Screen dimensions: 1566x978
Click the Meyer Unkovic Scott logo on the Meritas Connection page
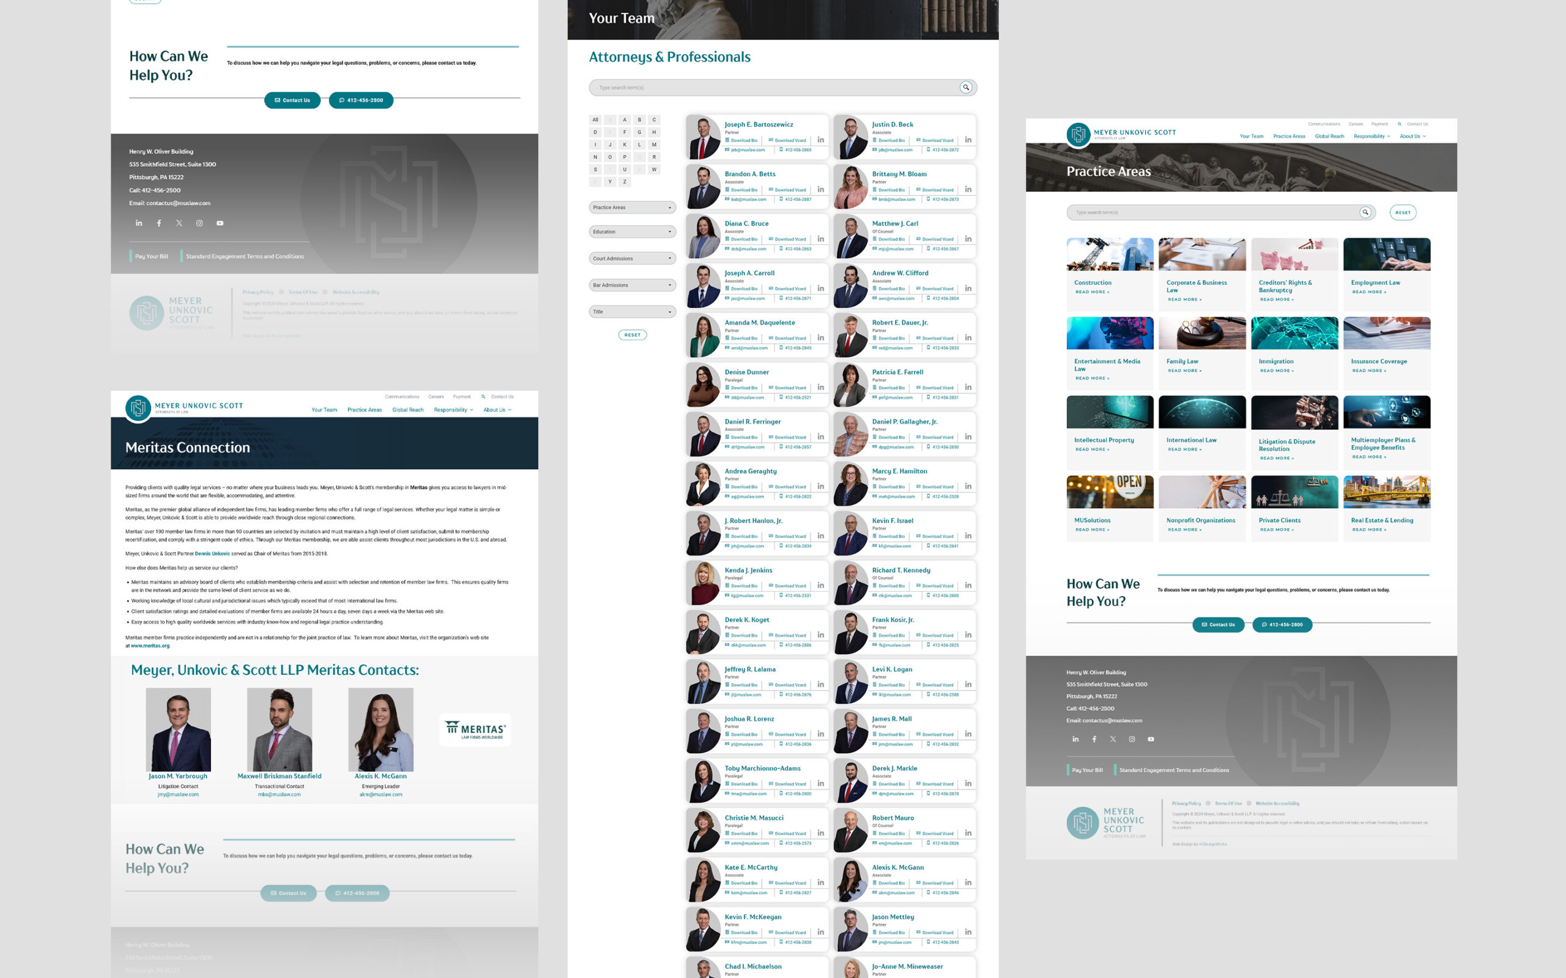point(138,408)
